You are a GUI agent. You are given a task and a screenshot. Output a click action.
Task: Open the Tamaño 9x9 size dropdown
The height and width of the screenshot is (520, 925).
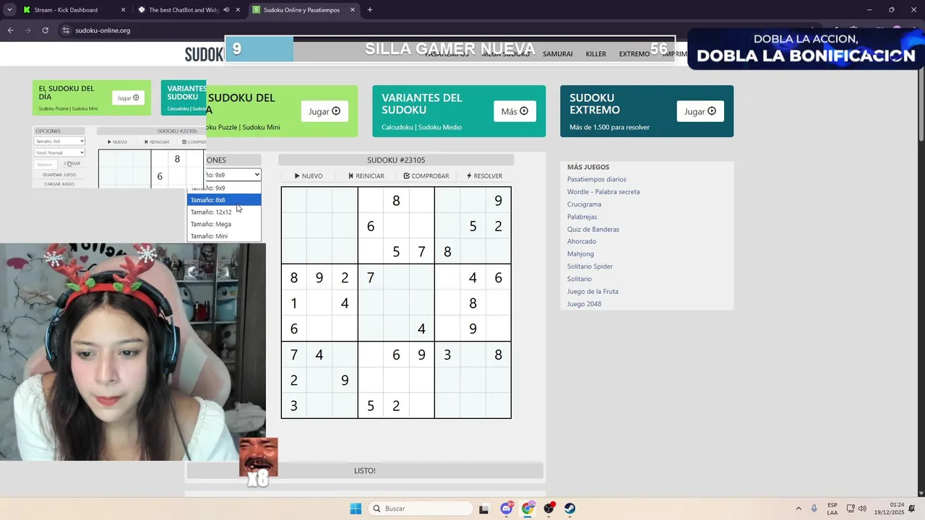point(233,175)
